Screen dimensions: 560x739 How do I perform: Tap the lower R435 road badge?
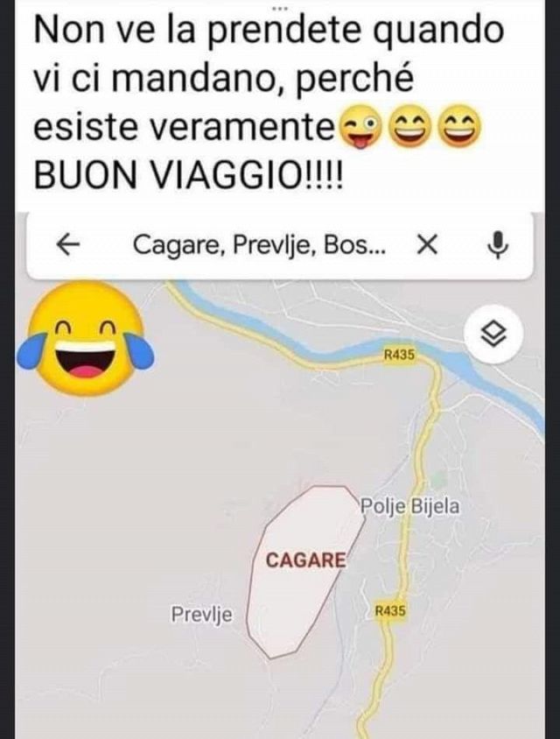click(390, 611)
